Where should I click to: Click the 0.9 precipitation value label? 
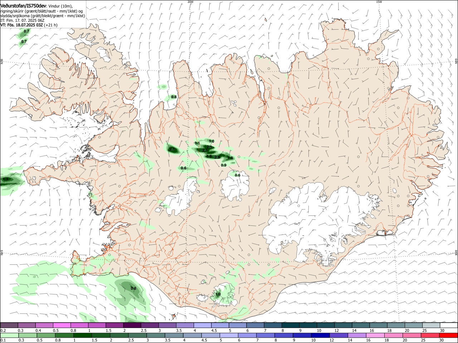click(224, 165)
